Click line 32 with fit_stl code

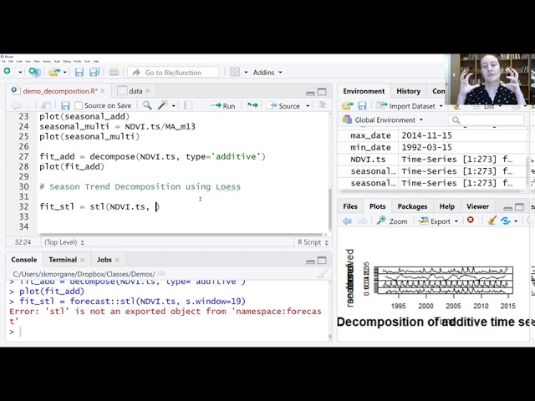click(99, 206)
